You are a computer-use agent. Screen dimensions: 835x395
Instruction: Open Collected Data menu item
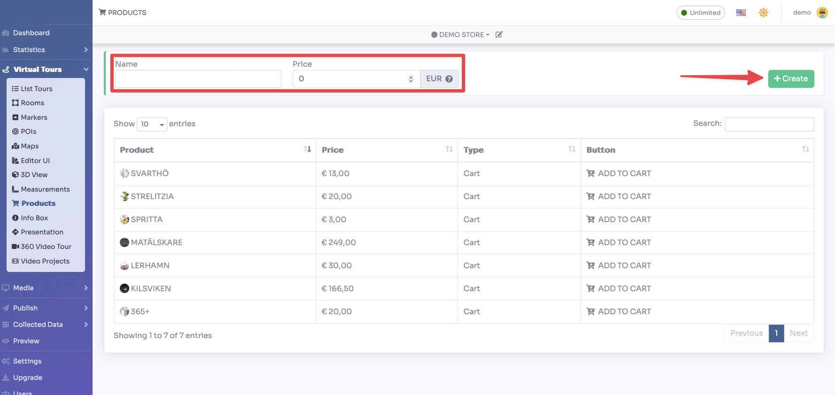[38, 325]
